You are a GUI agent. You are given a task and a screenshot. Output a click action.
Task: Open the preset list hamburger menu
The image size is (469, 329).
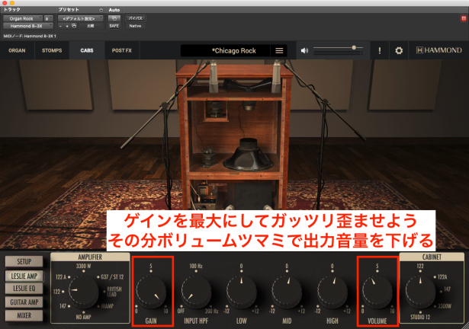point(279,51)
